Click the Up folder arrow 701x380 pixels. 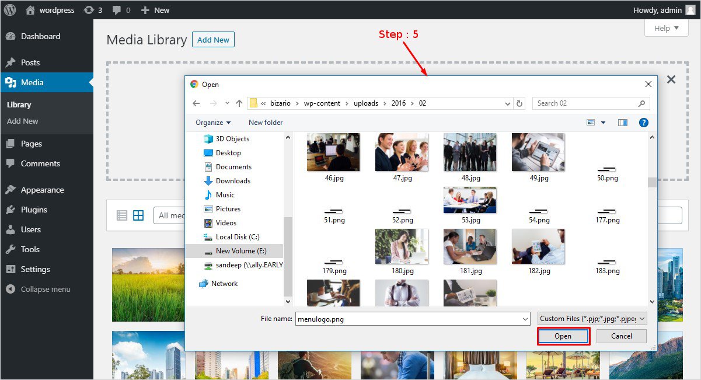(x=239, y=103)
